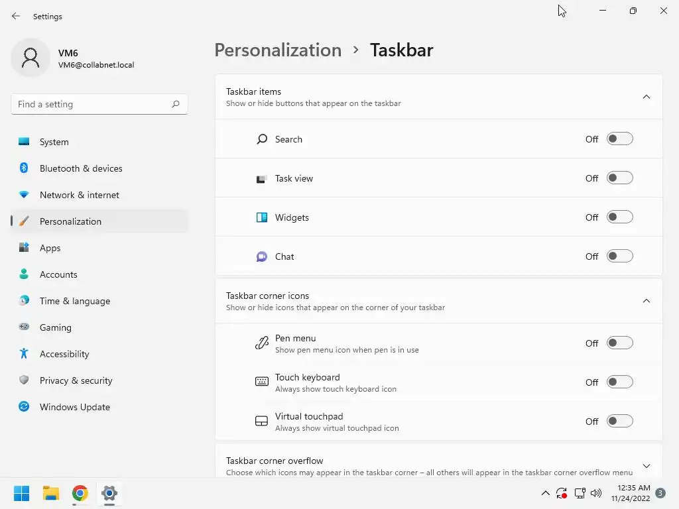
Task: Open Windows Update page
Action: [x=99, y=406]
